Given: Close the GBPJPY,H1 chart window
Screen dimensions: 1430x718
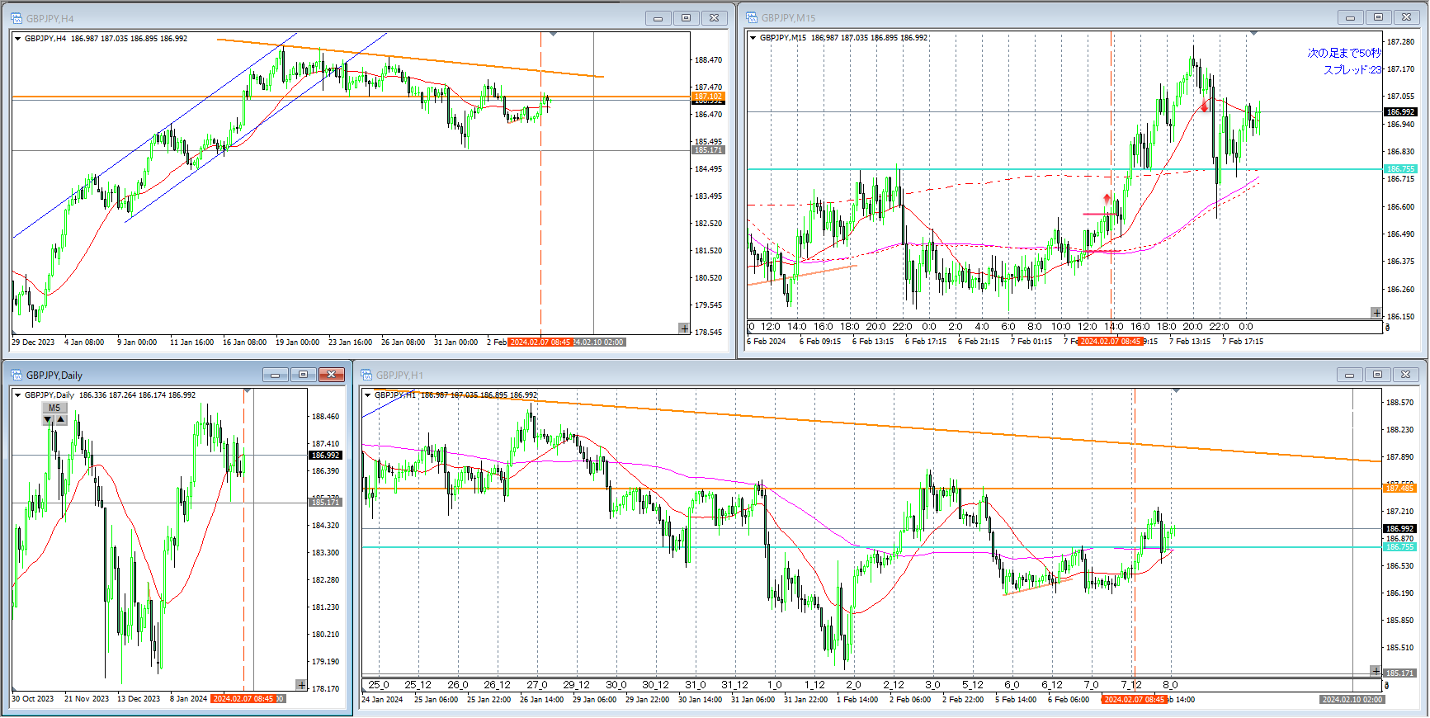Looking at the screenshot, I should point(1406,375).
